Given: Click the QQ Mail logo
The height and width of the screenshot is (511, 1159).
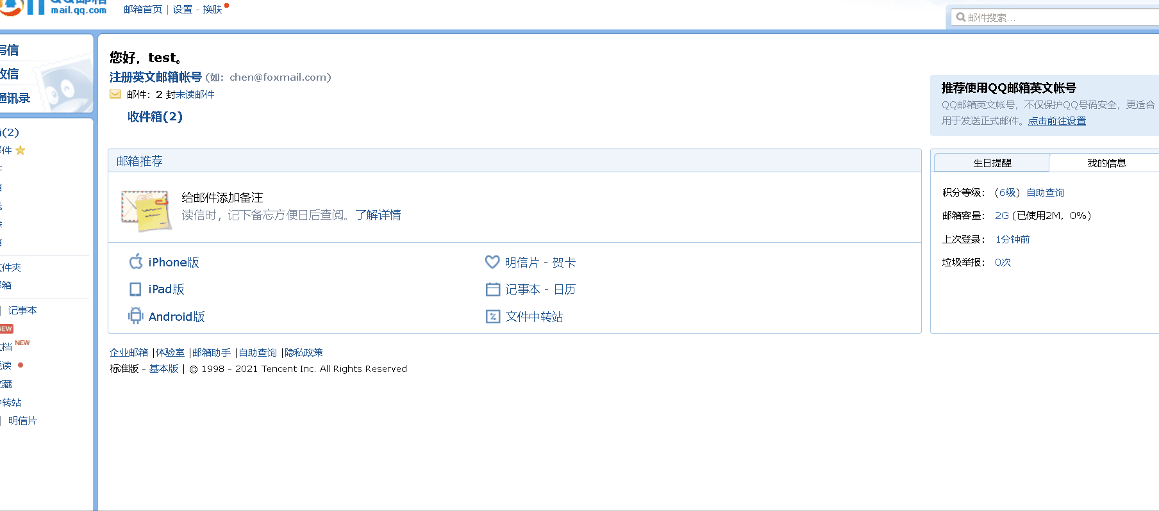Looking at the screenshot, I should pos(54,7).
